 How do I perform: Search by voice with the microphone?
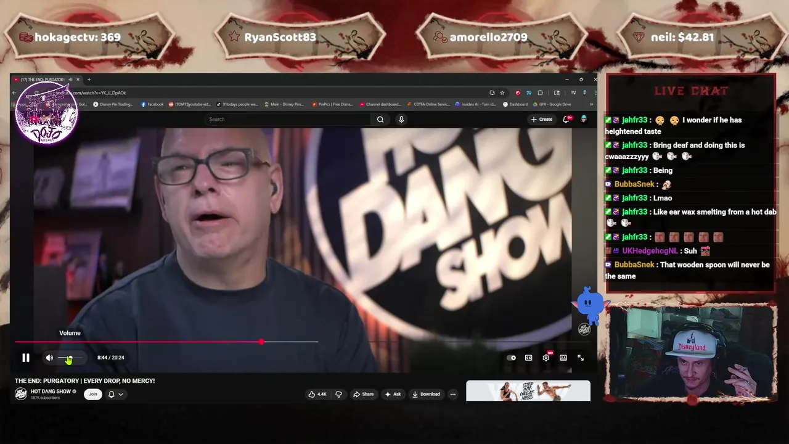pos(401,119)
